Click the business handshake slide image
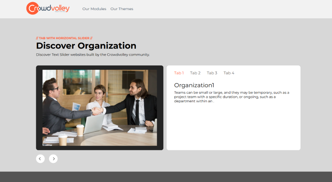The image size is (332, 182). point(100,108)
